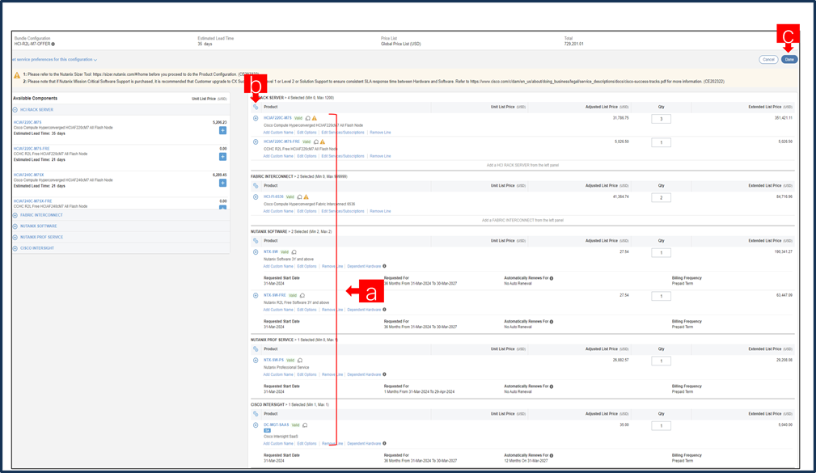Screen dimensions: 816x473
Task: Click Qty field of HCI-FI-6536
Action: tap(661, 198)
